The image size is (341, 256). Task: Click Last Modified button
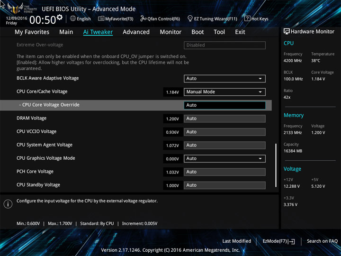pos(237,241)
